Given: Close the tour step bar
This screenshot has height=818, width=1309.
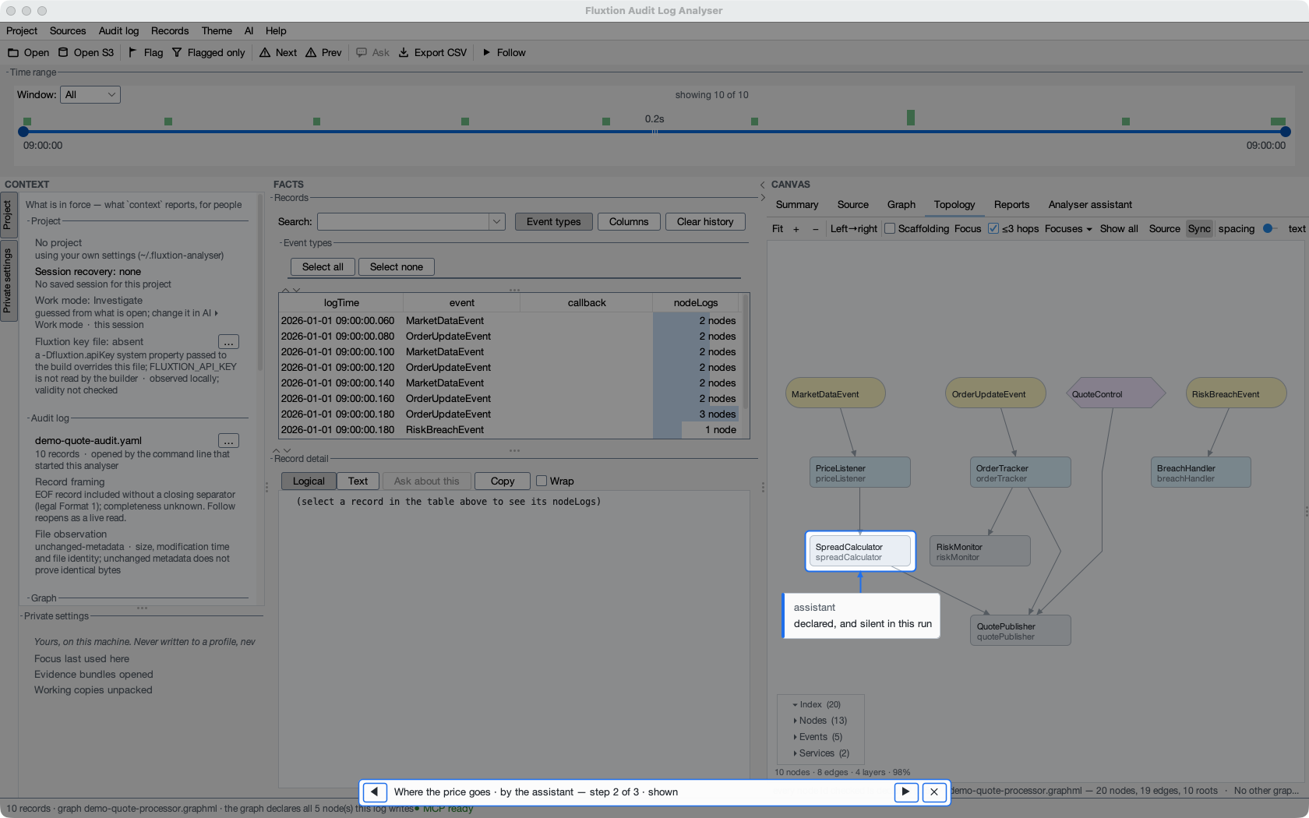Looking at the screenshot, I should (934, 792).
